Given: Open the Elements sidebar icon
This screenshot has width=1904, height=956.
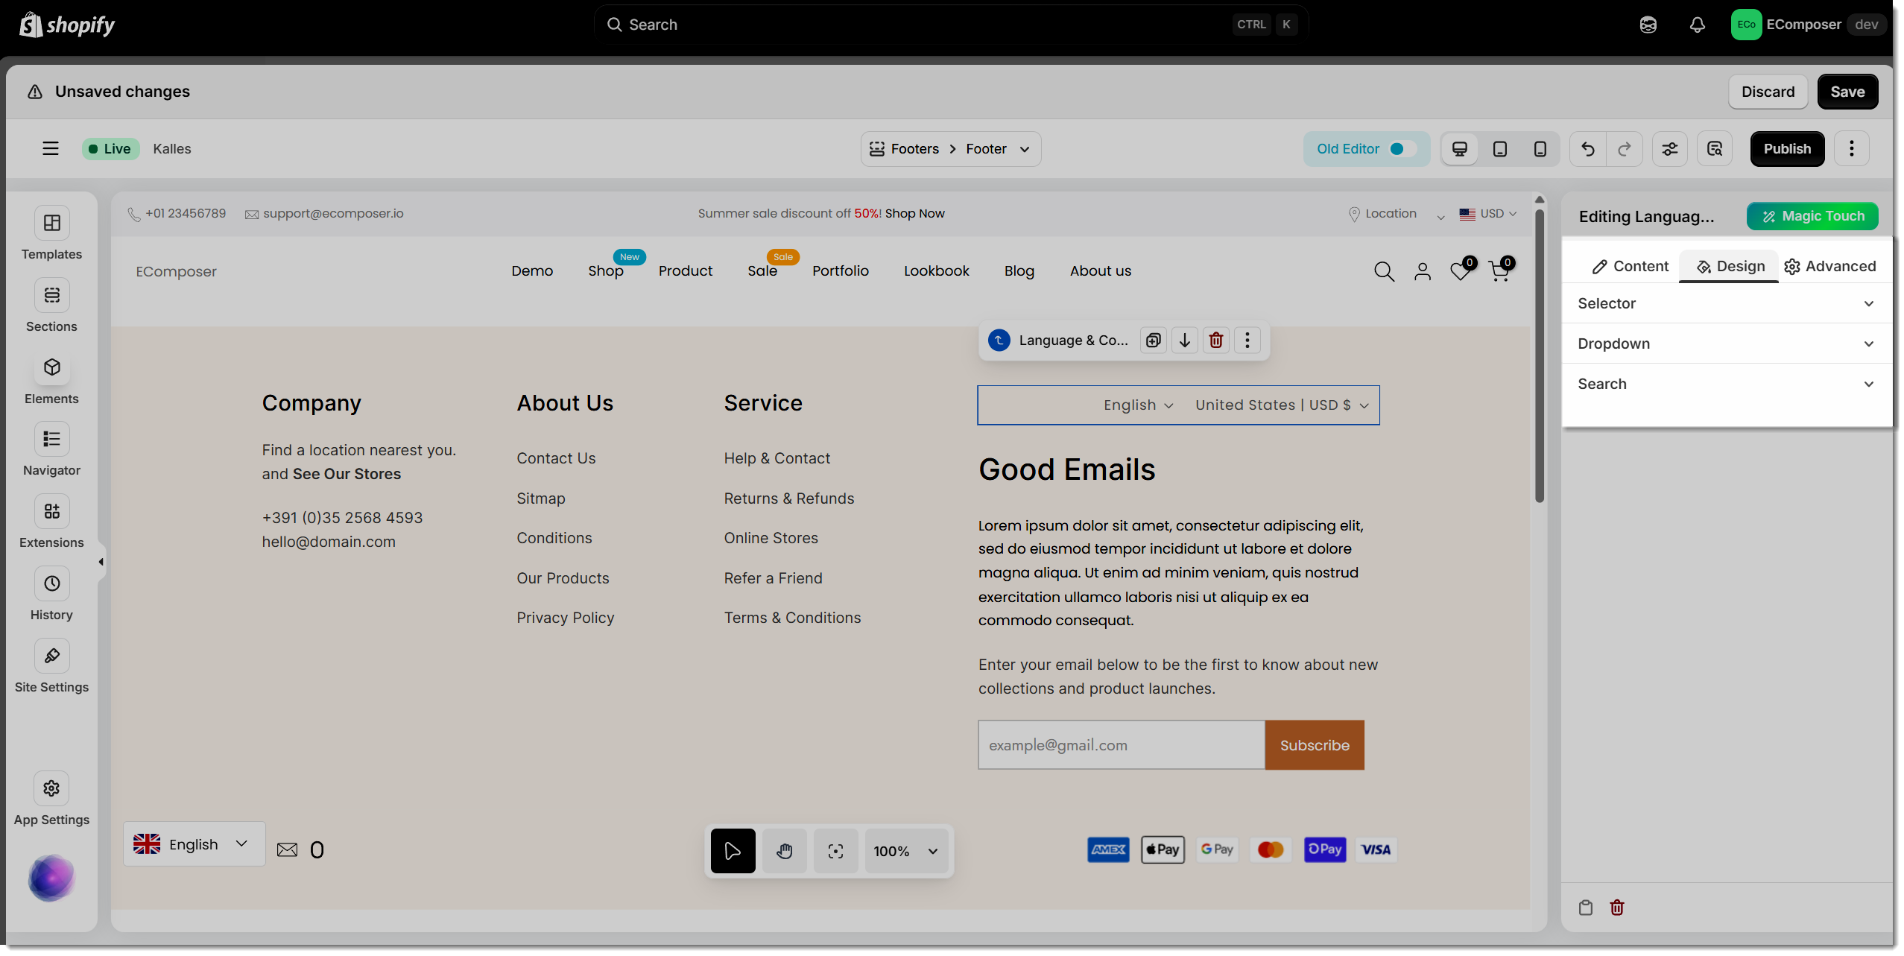Looking at the screenshot, I should pyautogui.click(x=51, y=367).
